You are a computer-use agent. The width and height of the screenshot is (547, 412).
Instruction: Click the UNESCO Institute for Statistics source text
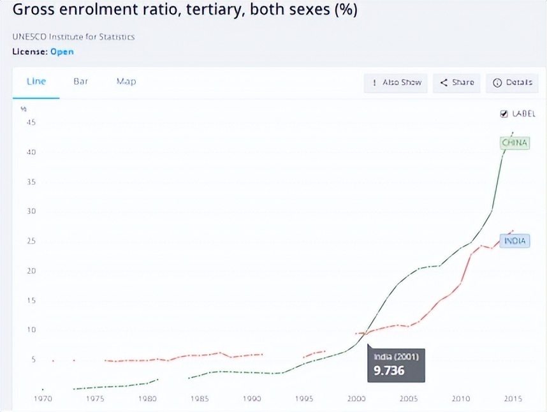[73, 36]
